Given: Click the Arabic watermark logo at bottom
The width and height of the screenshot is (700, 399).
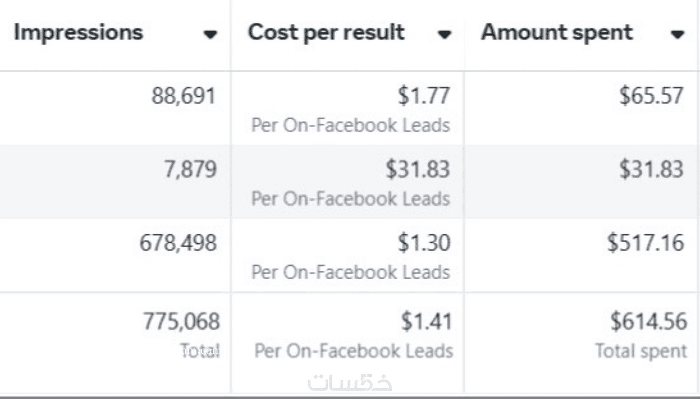Looking at the screenshot, I should click(349, 383).
